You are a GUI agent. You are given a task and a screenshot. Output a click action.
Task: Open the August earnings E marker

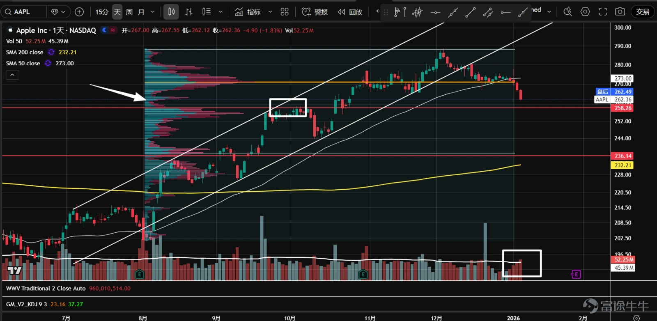[140, 274]
